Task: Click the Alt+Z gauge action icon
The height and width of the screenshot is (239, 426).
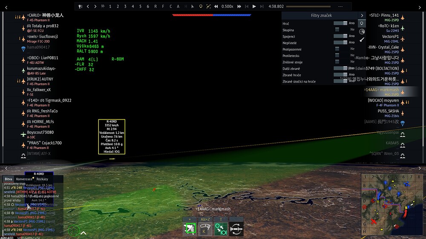Action: coord(205,229)
